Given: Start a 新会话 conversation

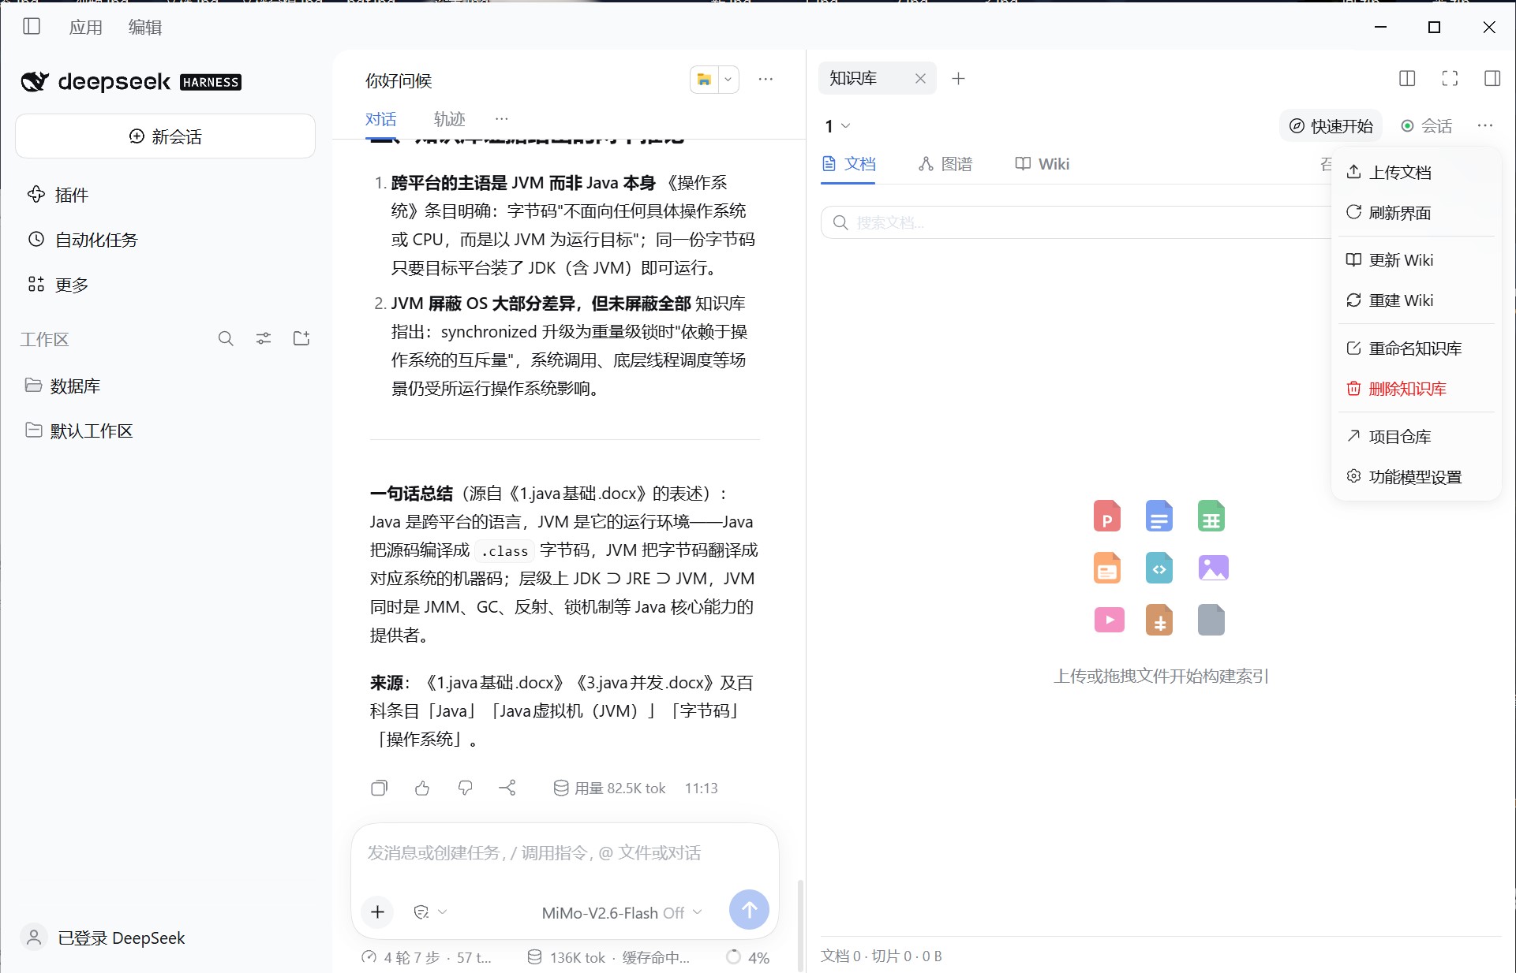Looking at the screenshot, I should (166, 136).
